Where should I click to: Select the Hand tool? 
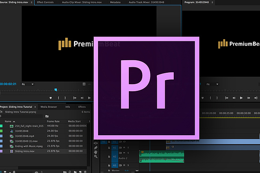(x=96, y=152)
